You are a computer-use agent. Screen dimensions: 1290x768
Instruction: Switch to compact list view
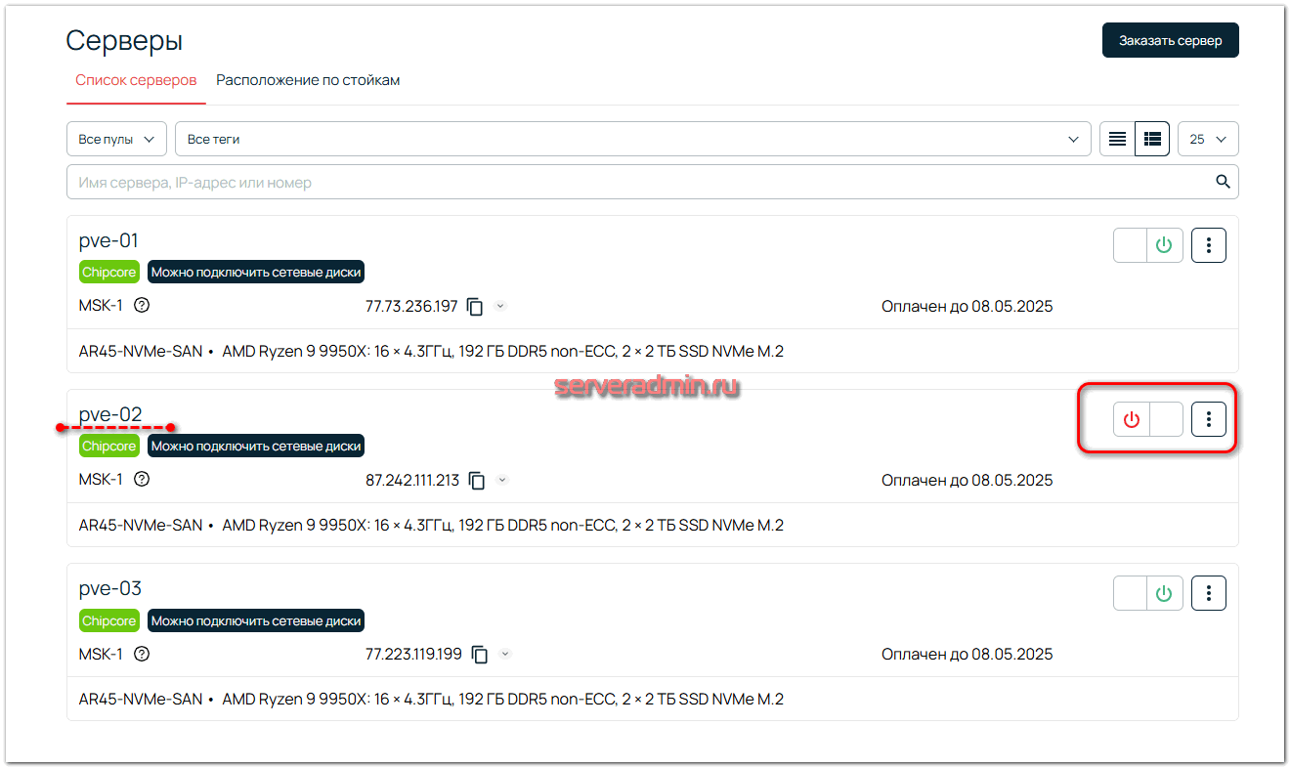1117,139
